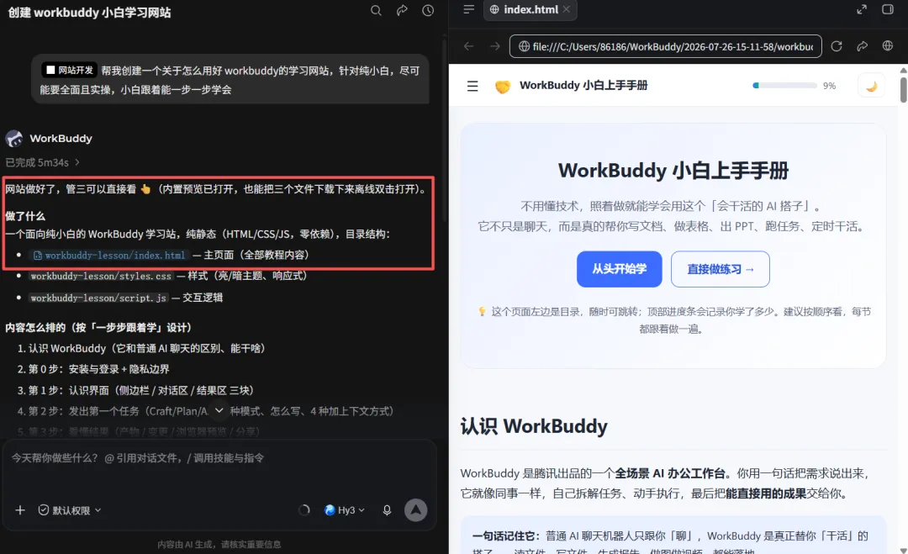Image resolution: width=908 pixels, height=554 pixels.
Task: Click the 创建 workbuddy 小白学习网站 title
Action: click(x=89, y=12)
